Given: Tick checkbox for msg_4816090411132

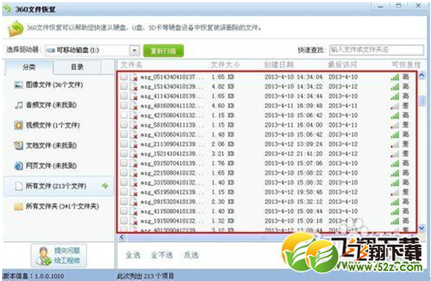Looking at the screenshot, I should pyautogui.click(x=124, y=105).
